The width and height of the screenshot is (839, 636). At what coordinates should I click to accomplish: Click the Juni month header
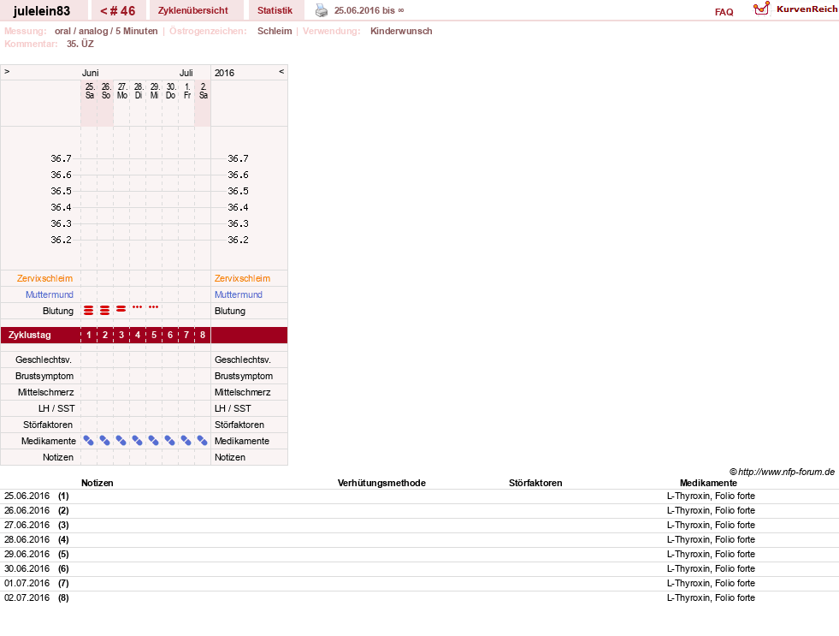click(x=91, y=73)
